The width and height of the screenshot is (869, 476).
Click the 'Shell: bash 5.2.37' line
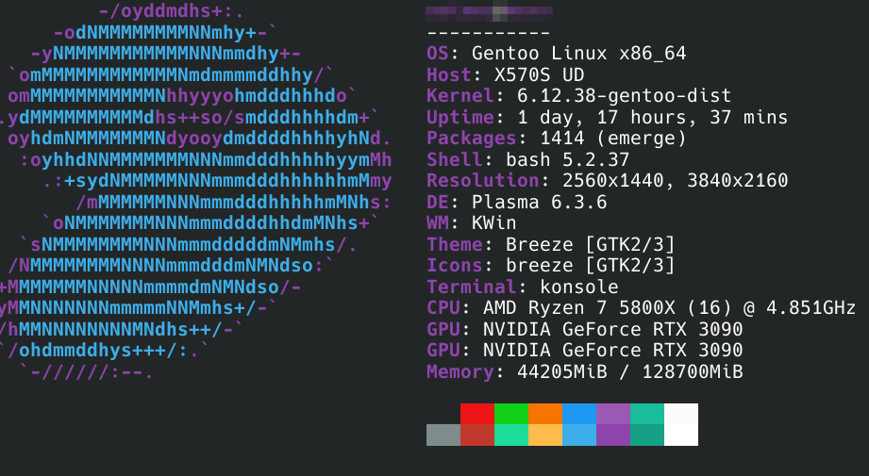point(528,160)
